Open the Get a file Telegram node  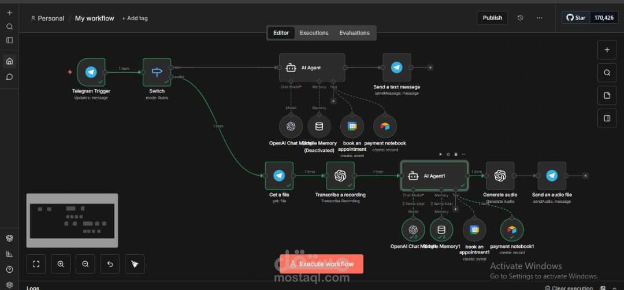pos(279,176)
